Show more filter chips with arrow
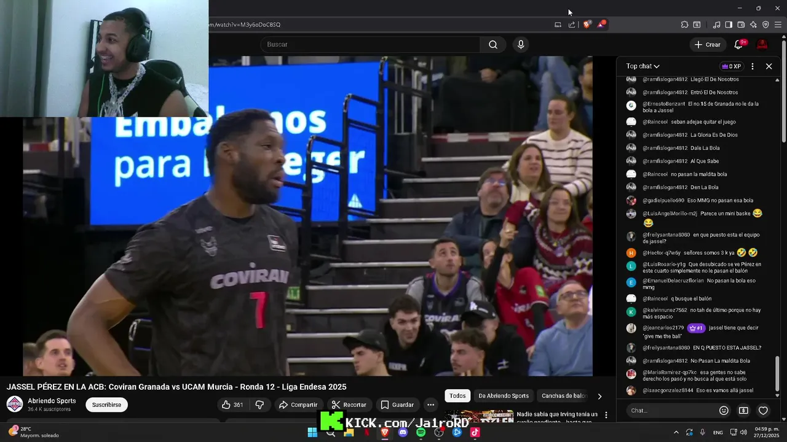 599,396
